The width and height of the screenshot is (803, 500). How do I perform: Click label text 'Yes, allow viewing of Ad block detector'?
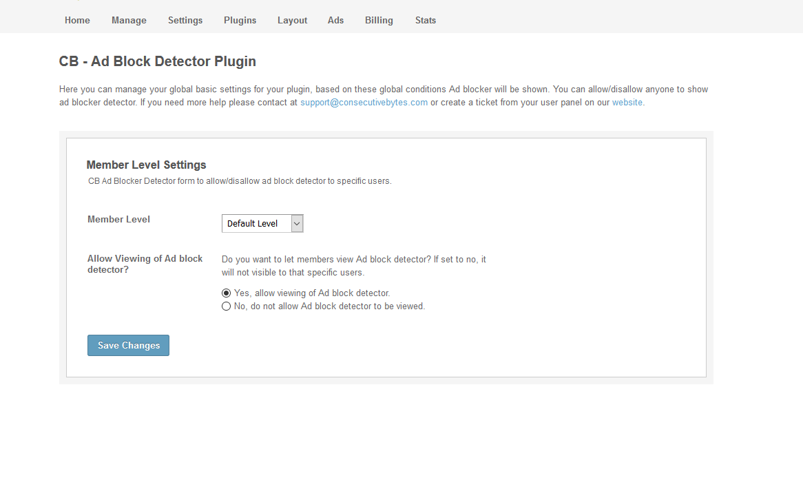pyautogui.click(x=312, y=293)
